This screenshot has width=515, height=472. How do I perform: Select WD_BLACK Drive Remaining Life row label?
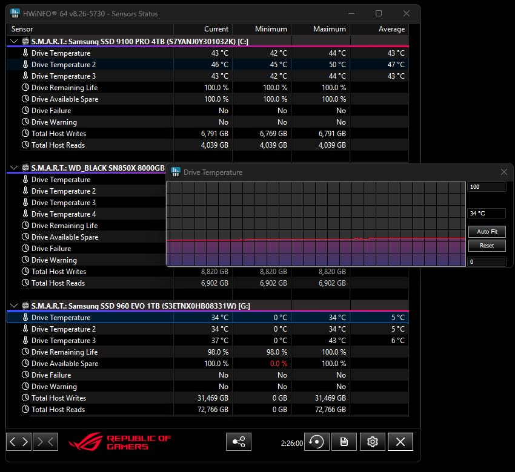point(64,226)
